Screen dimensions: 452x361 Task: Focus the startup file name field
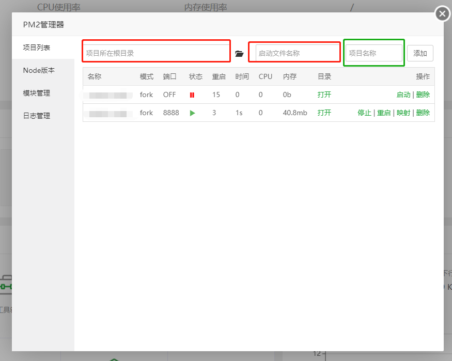[297, 53]
